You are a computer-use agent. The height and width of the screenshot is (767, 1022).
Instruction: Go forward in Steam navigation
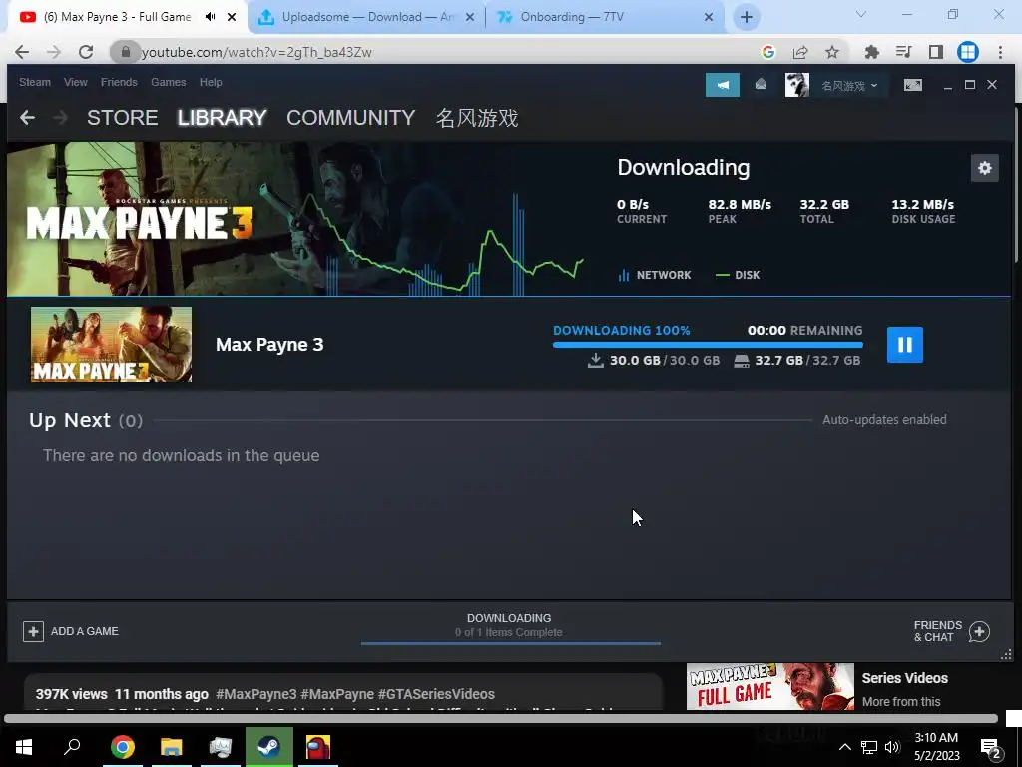coord(60,118)
